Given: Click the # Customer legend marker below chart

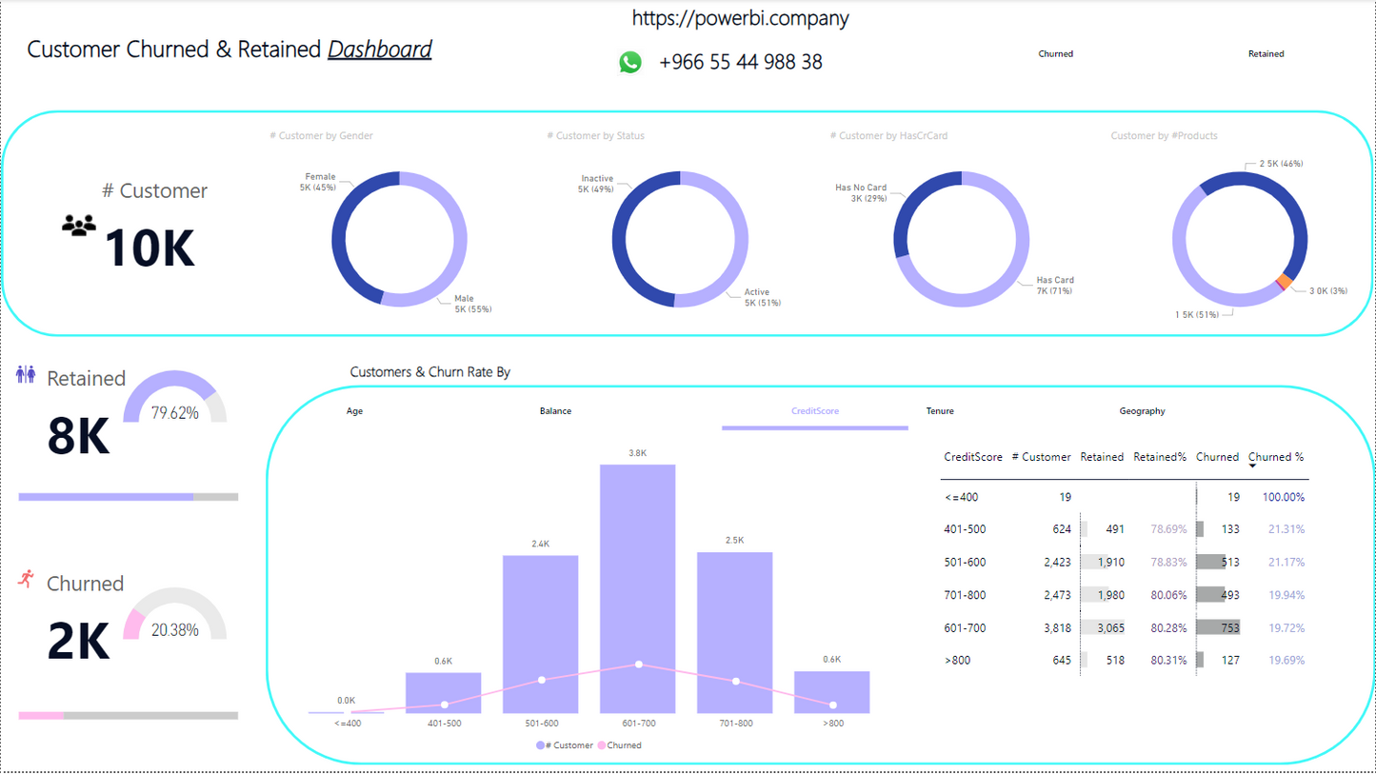Looking at the screenshot, I should [x=541, y=745].
